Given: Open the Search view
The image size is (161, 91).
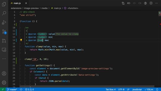Looking at the screenshot, I should pos(4,13).
